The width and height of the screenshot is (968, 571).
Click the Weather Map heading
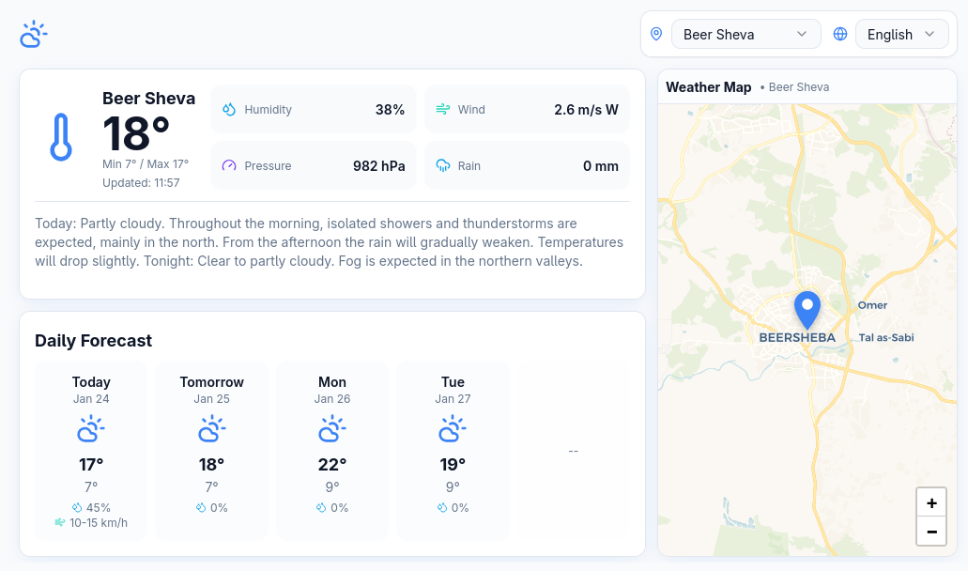coord(709,87)
